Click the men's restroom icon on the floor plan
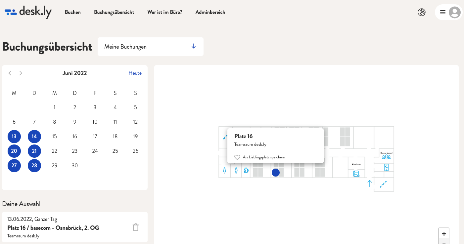The height and width of the screenshot is (244, 464). [236, 171]
